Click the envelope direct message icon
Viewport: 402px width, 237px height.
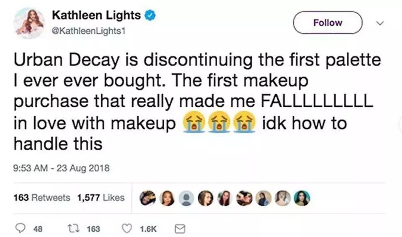pos(179,228)
